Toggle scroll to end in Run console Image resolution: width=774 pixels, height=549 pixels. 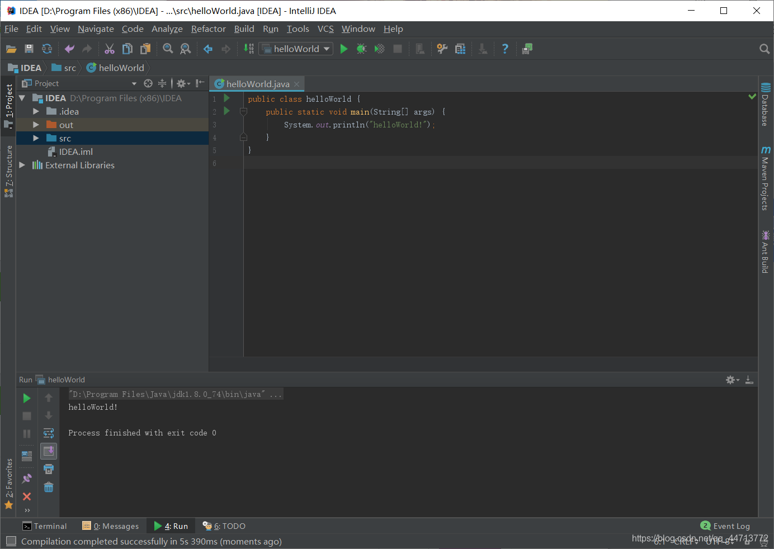click(49, 451)
